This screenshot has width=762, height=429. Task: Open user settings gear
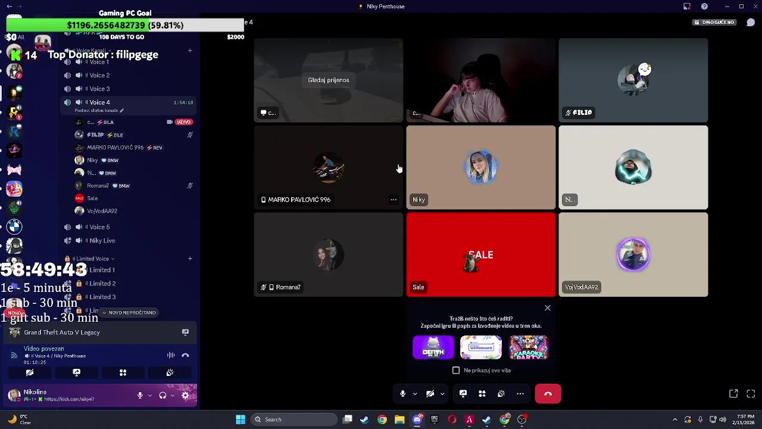point(185,395)
